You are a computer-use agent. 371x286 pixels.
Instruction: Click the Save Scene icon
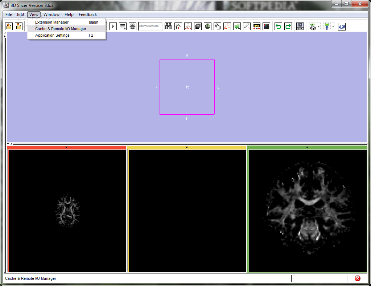tap(18, 26)
